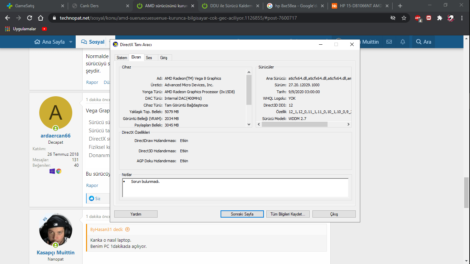470x264 pixels.
Task: Select the Ekran tab in DirectX dialog
Action: (x=136, y=57)
